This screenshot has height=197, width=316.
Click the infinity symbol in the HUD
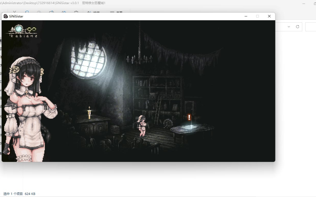pyautogui.click(x=32, y=29)
